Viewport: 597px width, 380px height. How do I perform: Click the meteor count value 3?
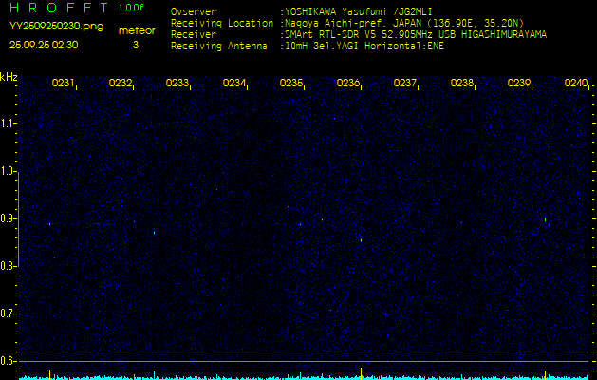point(136,45)
